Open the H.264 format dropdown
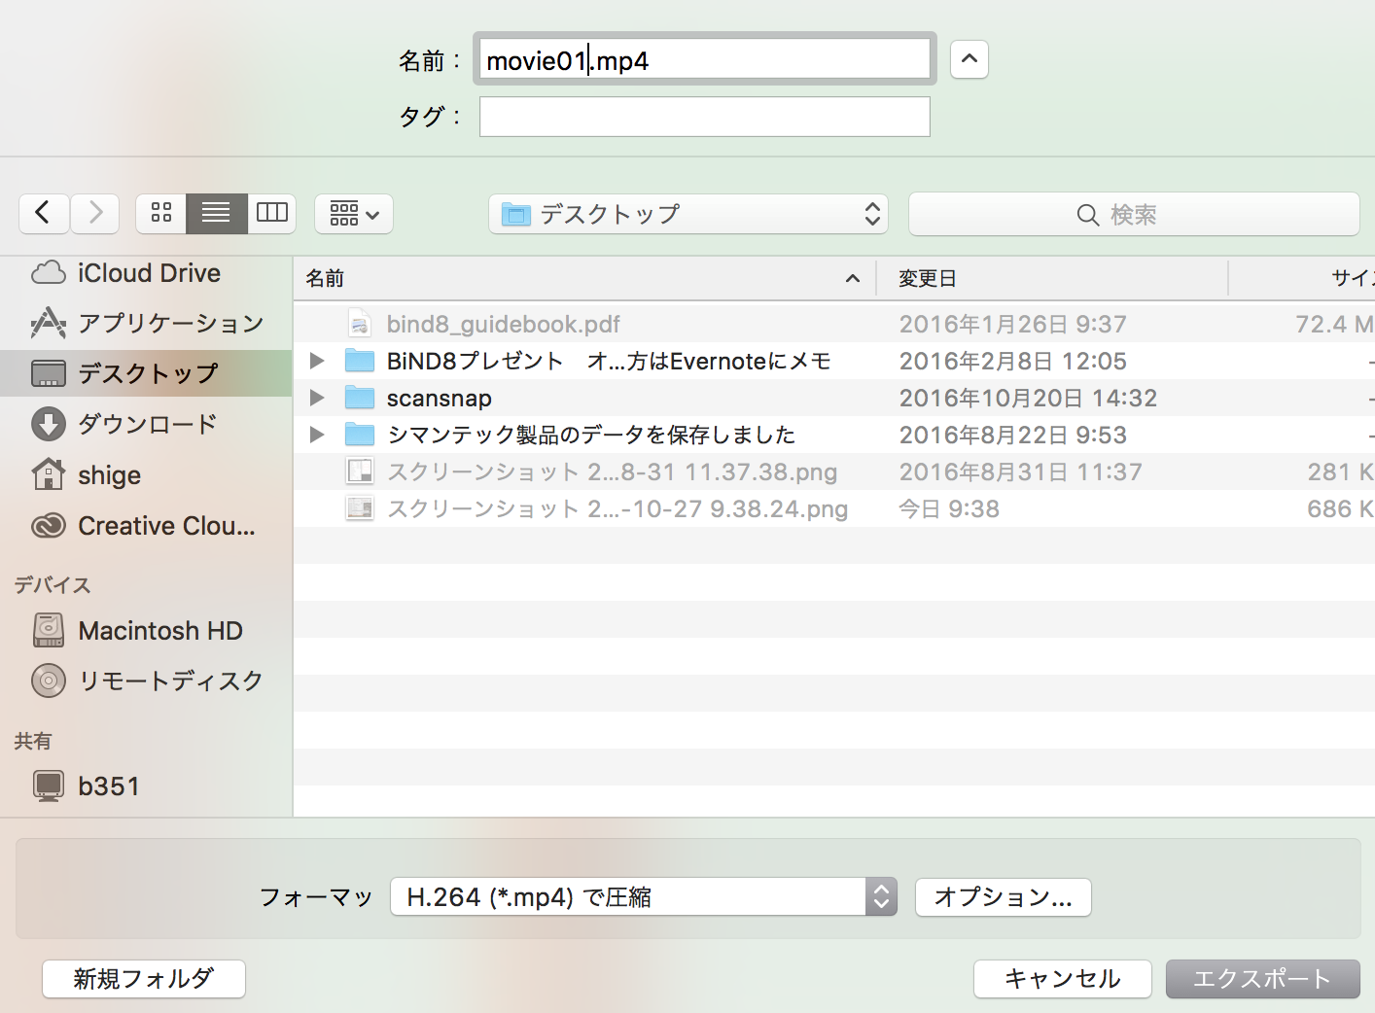 [643, 896]
